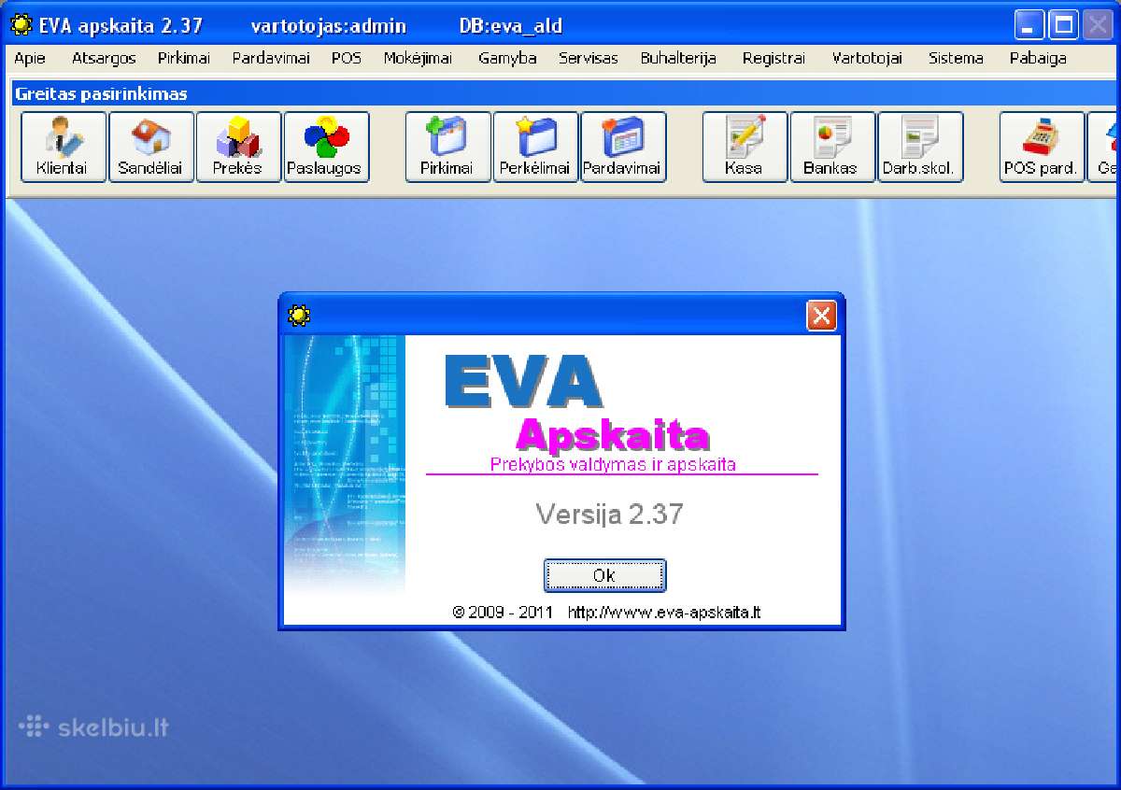Open the Bankas toolbar icon
The width and height of the screenshot is (1121, 790).
(832, 147)
